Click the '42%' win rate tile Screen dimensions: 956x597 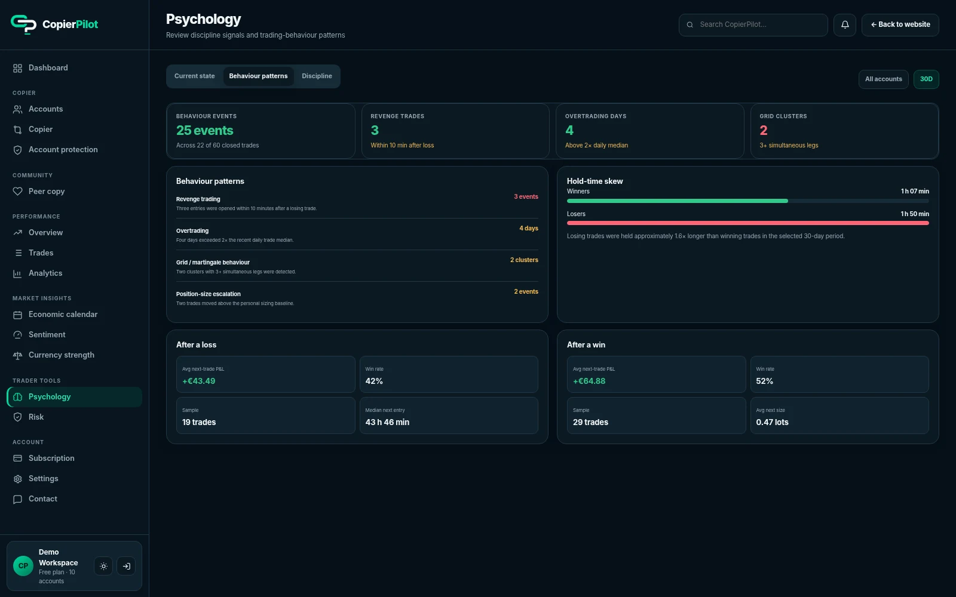tap(449, 374)
